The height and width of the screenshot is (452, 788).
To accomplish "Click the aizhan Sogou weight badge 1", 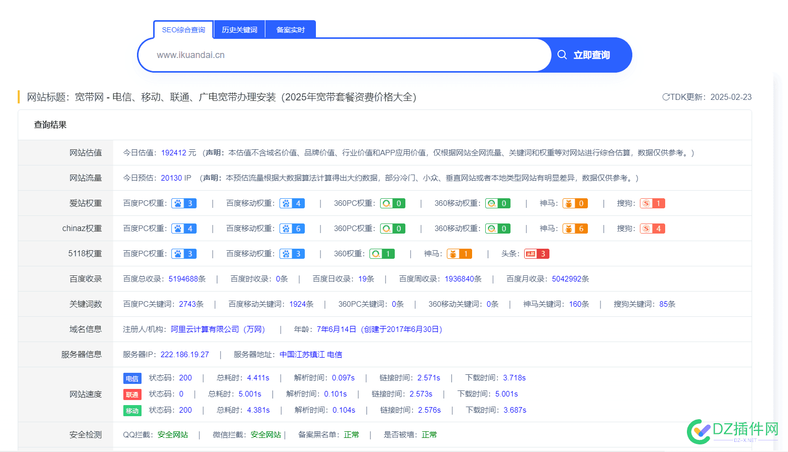I will coord(653,203).
